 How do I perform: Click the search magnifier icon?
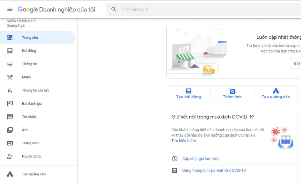[x=114, y=9]
